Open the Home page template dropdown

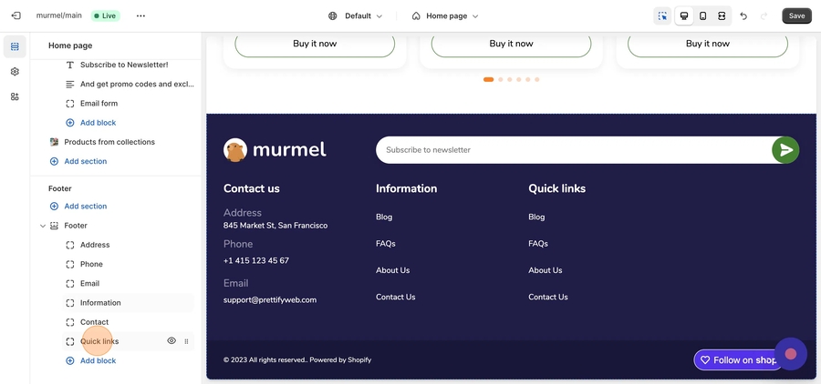tap(445, 15)
